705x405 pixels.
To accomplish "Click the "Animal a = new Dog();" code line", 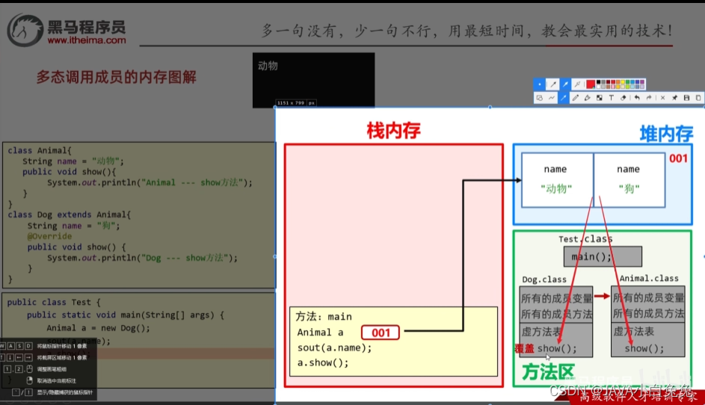I will click(x=99, y=328).
